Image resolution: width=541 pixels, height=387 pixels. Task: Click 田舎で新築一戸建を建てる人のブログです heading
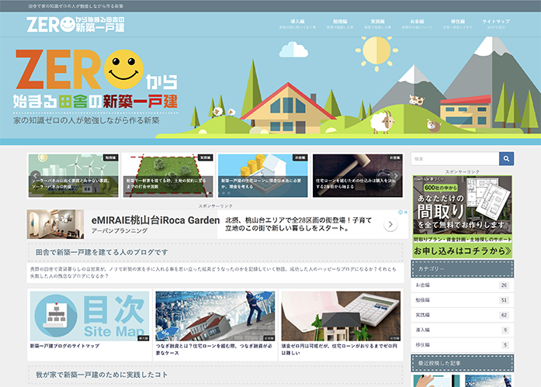[x=102, y=252]
